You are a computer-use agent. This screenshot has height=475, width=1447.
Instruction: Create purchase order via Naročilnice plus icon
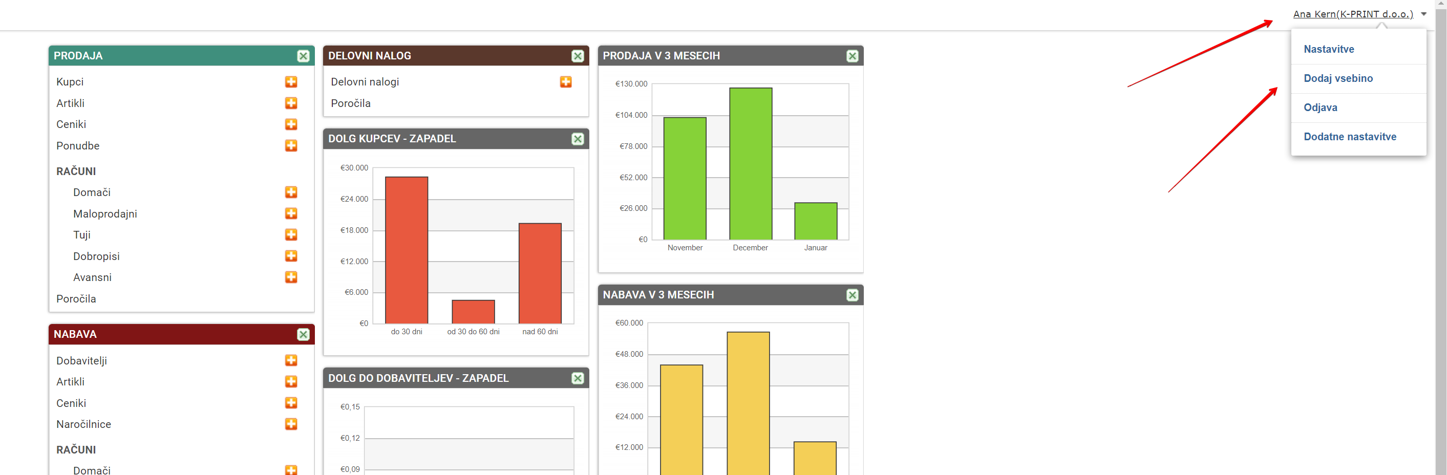291,424
